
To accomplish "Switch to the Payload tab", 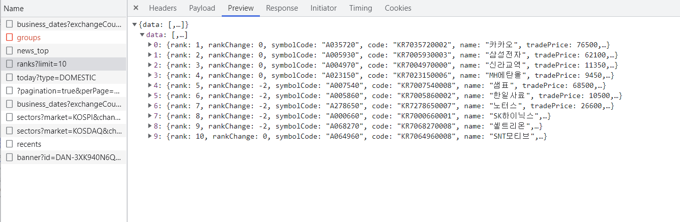I will [202, 8].
